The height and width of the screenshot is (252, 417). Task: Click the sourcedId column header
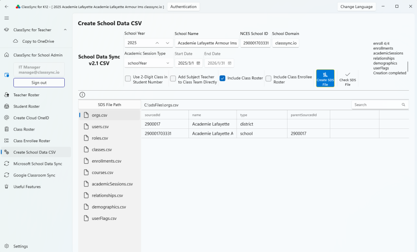165,115
